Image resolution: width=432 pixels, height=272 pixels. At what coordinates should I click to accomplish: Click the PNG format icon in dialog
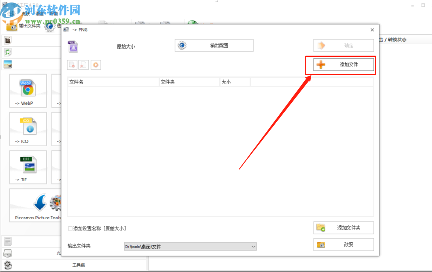tap(73, 47)
